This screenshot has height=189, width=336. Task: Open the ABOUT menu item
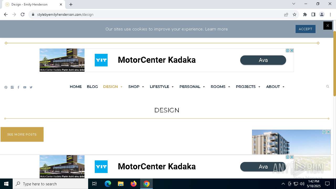click(273, 87)
